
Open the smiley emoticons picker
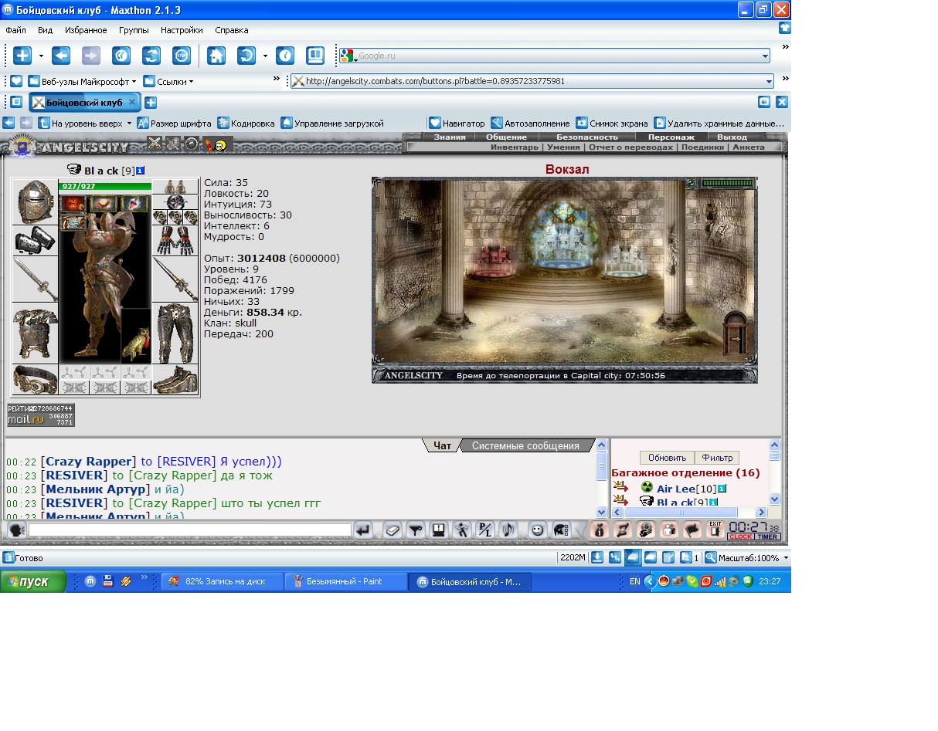pos(537,530)
